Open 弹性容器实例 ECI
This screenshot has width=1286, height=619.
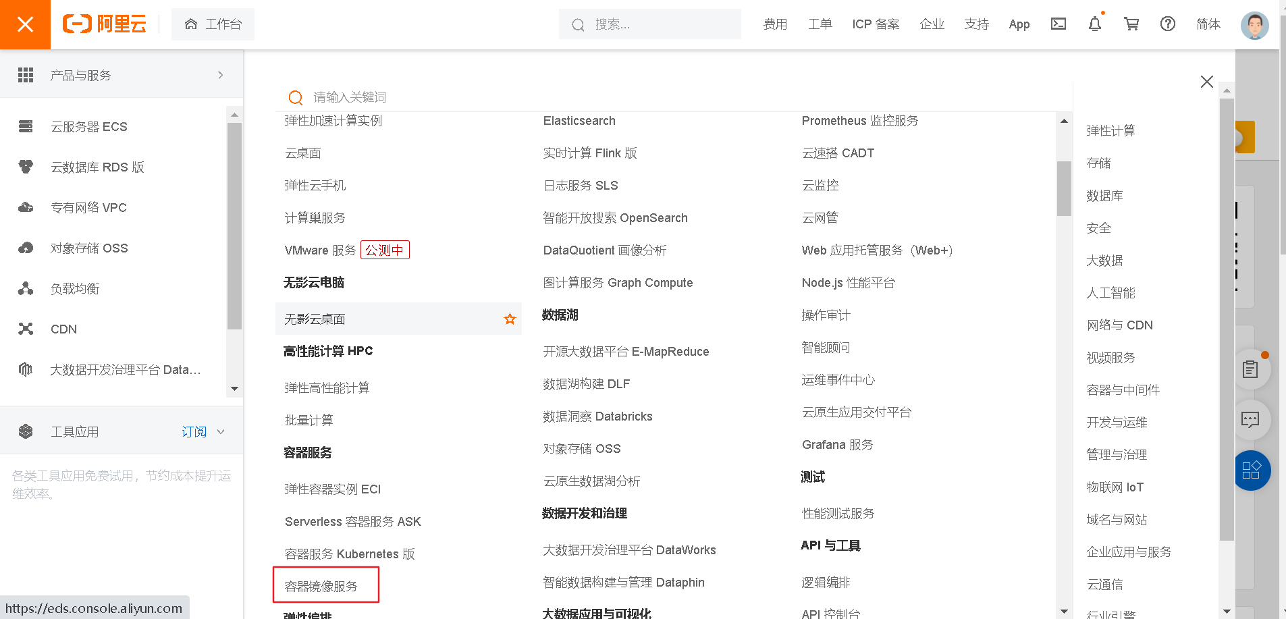(x=333, y=489)
